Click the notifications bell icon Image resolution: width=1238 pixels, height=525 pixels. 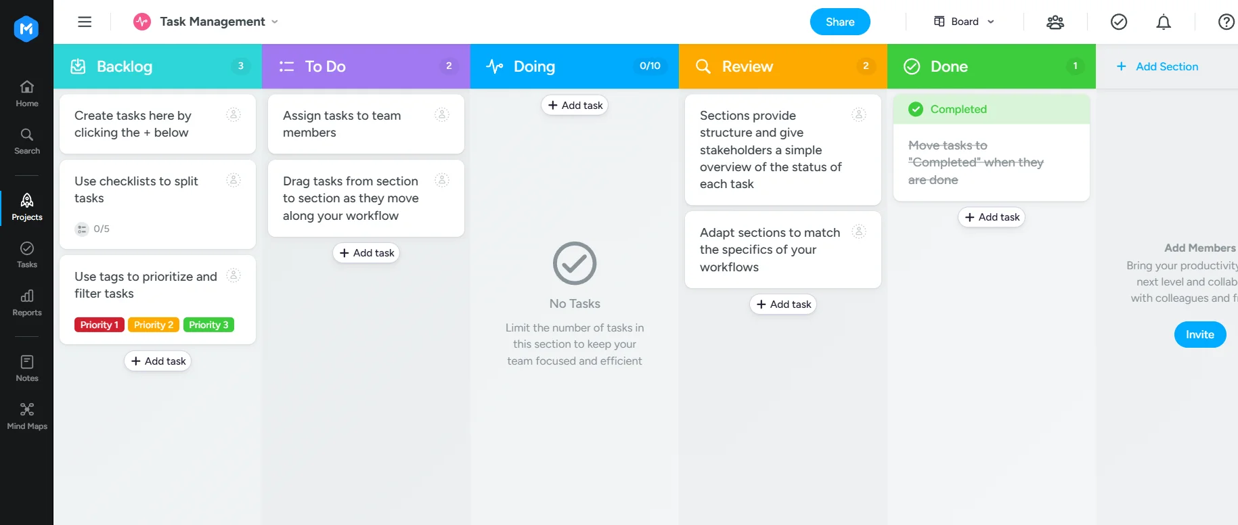click(x=1163, y=22)
